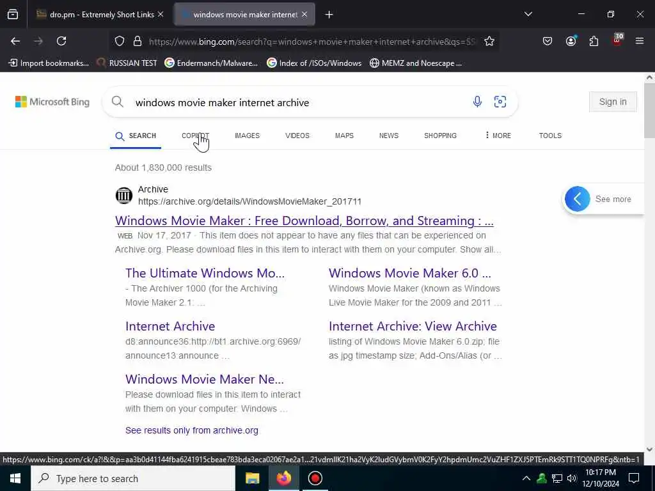Bookmark this page with star icon
This screenshot has height=491, width=655.
(489, 42)
